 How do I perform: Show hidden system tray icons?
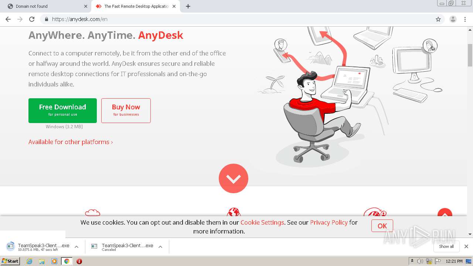(412, 261)
